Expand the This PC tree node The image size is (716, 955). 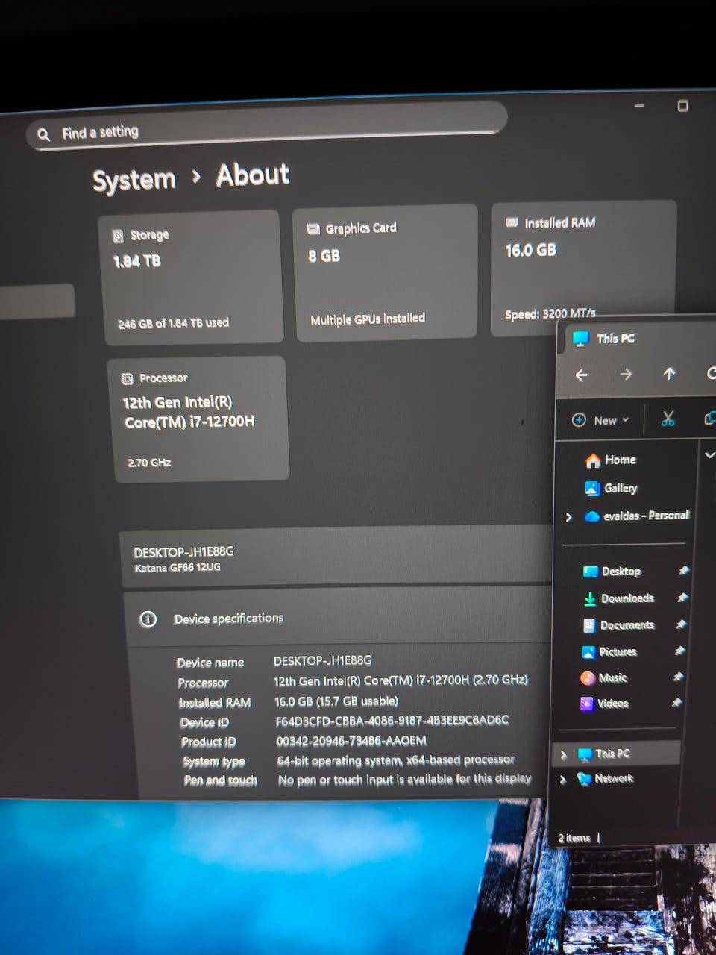(x=563, y=755)
